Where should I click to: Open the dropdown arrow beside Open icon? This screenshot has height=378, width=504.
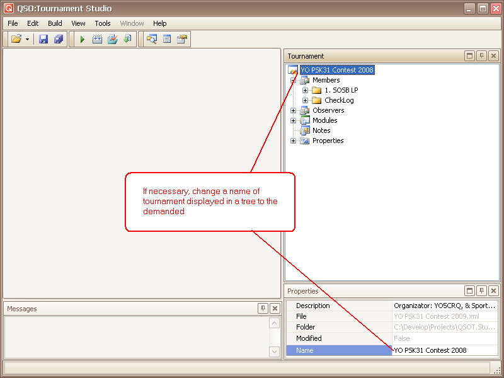28,39
